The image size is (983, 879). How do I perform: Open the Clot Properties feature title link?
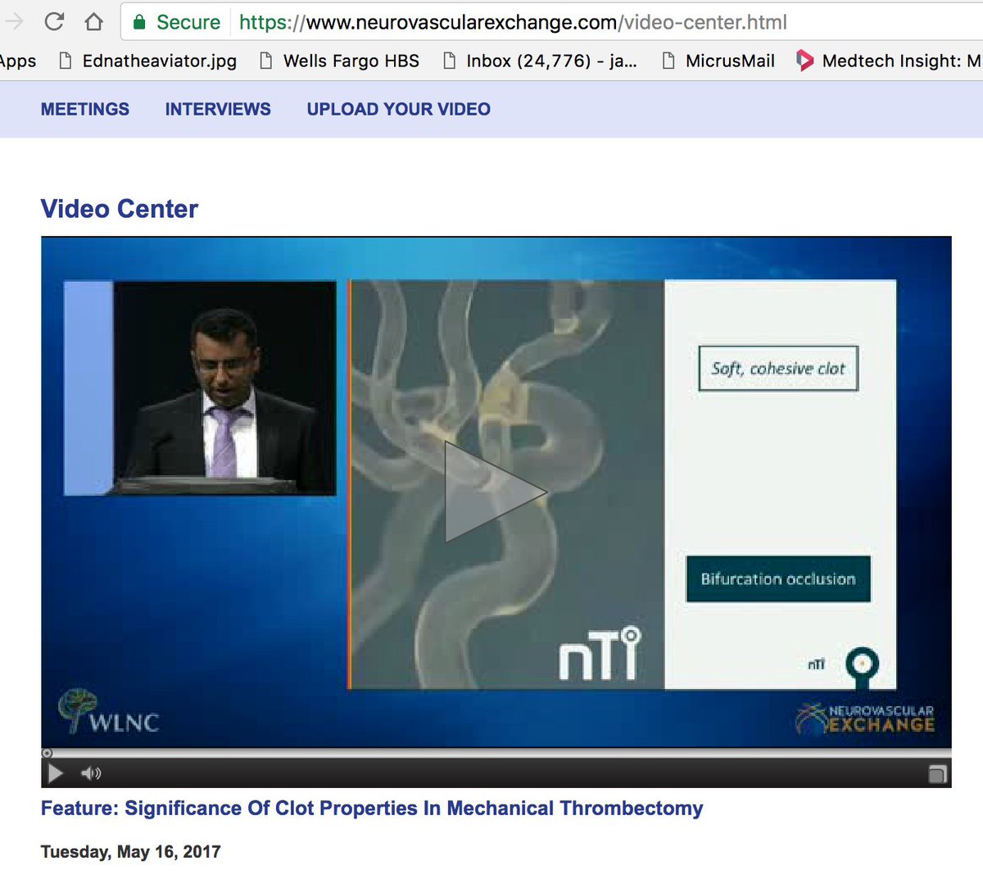click(x=372, y=809)
